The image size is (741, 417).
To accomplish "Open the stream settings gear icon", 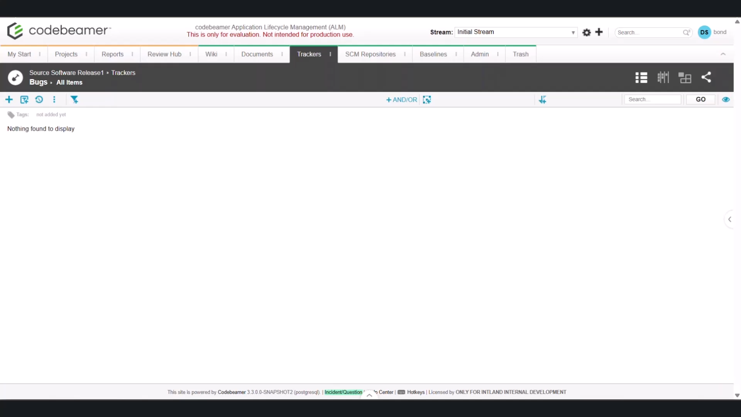I will coord(587,32).
